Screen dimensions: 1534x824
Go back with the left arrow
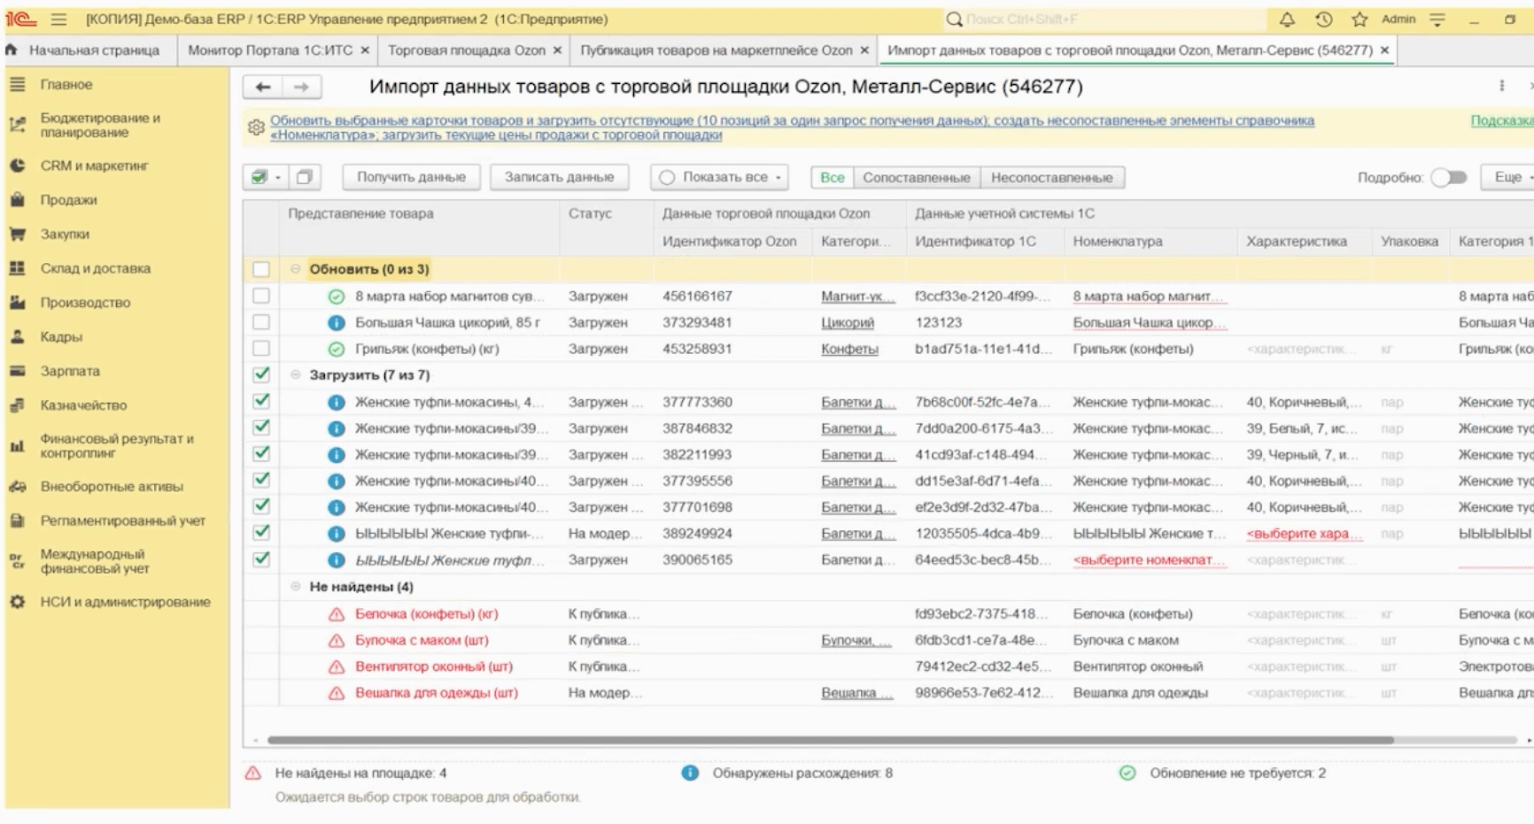[x=263, y=87]
